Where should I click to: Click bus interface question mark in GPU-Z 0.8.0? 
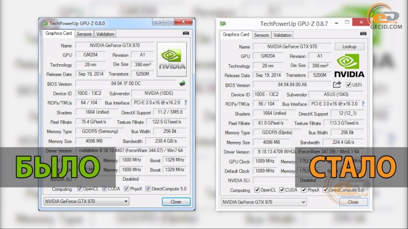(186, 103)
